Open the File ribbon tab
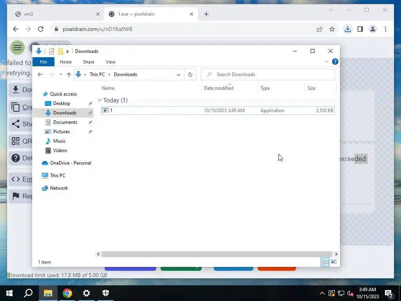This screenshot has height=301, width=401. (x=43, y=62)
